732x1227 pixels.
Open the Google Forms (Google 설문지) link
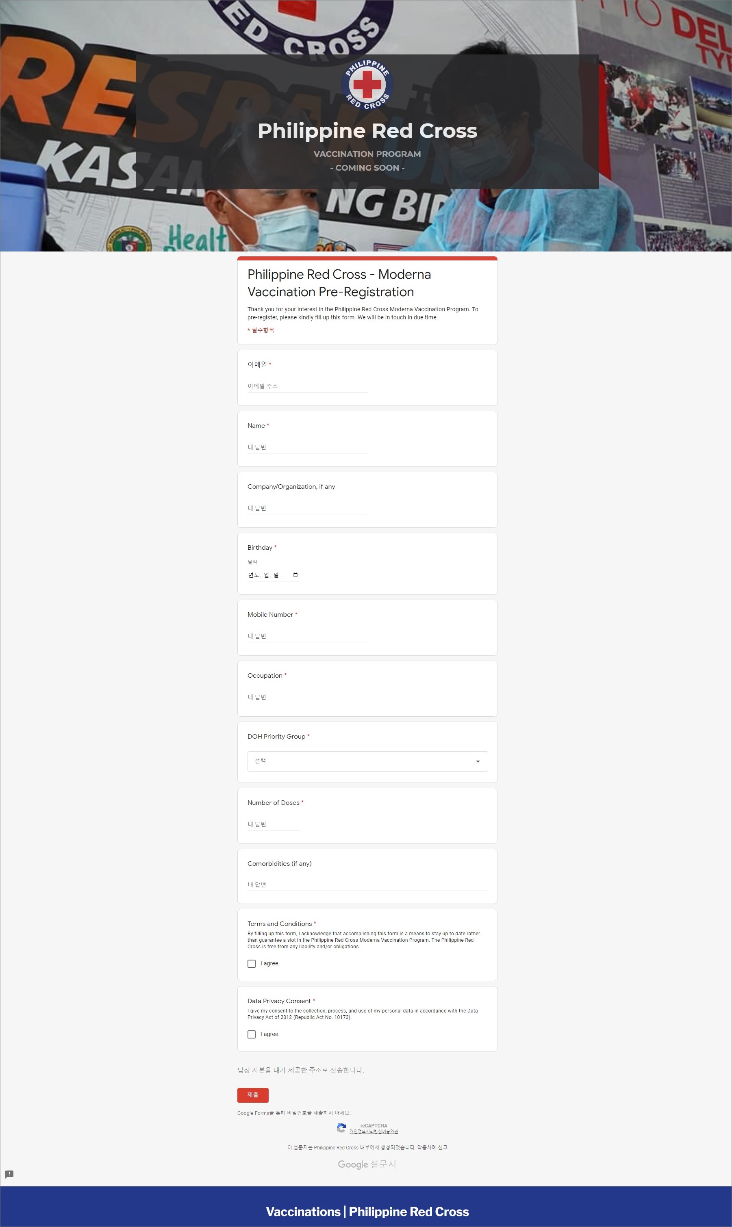coord(367,1164)
